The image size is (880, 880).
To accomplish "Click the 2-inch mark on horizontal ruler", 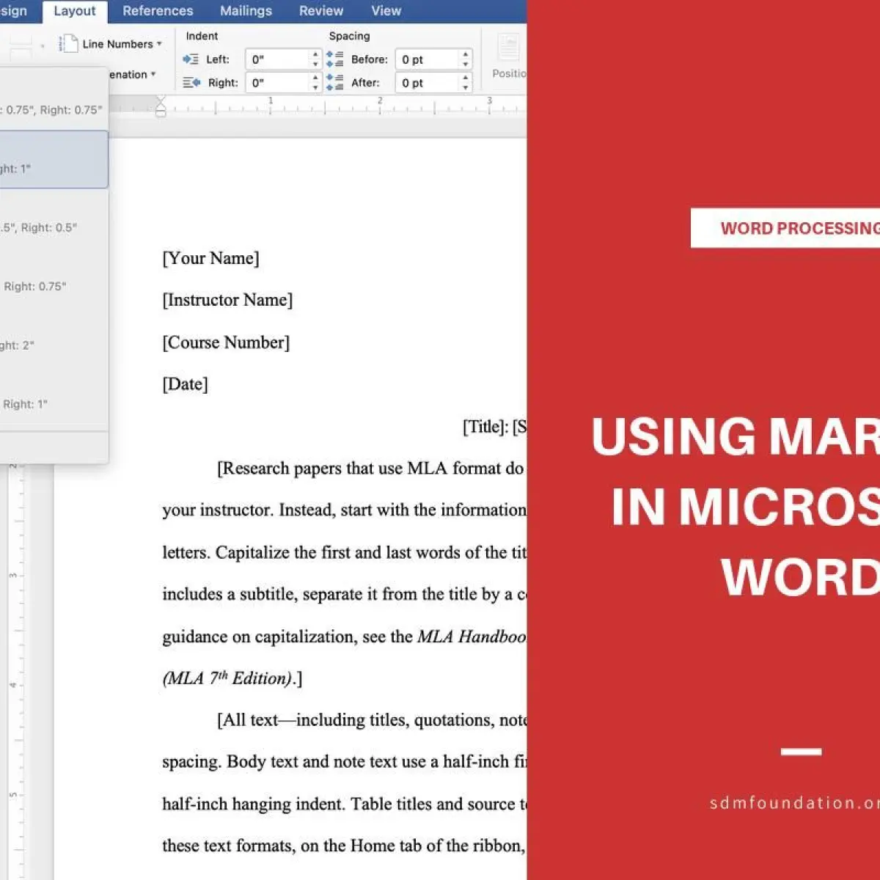I will coord(380,100).
